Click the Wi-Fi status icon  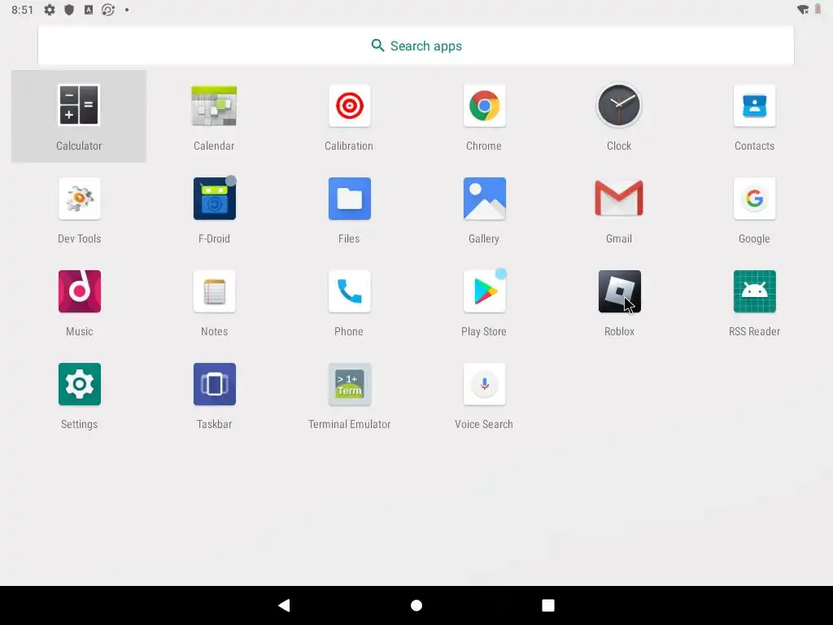coord(803,10)
